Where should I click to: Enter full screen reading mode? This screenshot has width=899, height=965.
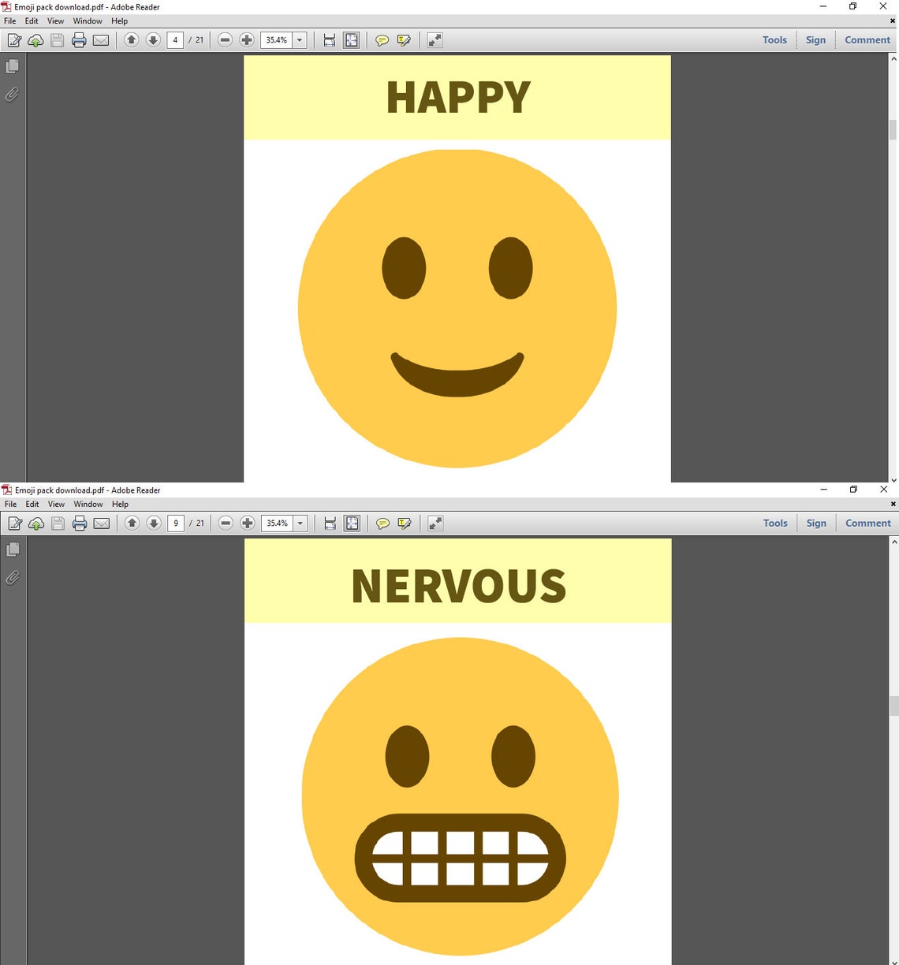pos(435,40)
